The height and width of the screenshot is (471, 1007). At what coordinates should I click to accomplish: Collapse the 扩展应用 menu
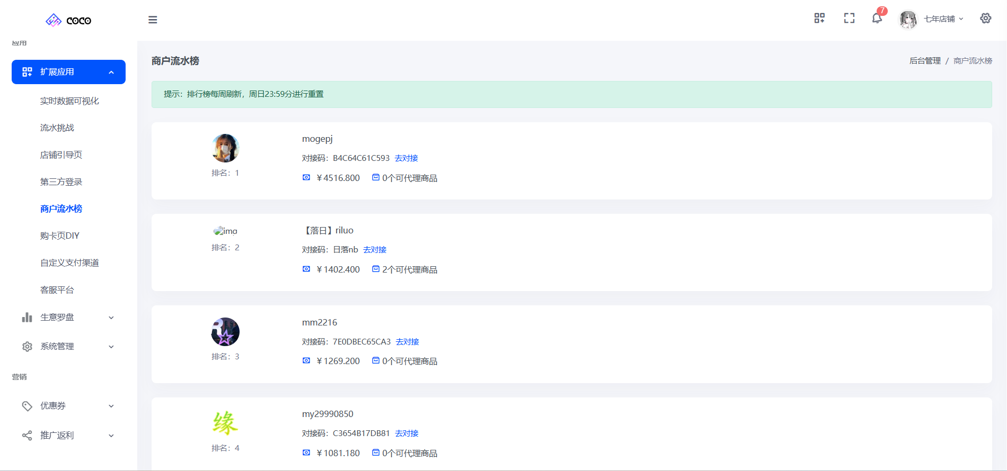68,72
